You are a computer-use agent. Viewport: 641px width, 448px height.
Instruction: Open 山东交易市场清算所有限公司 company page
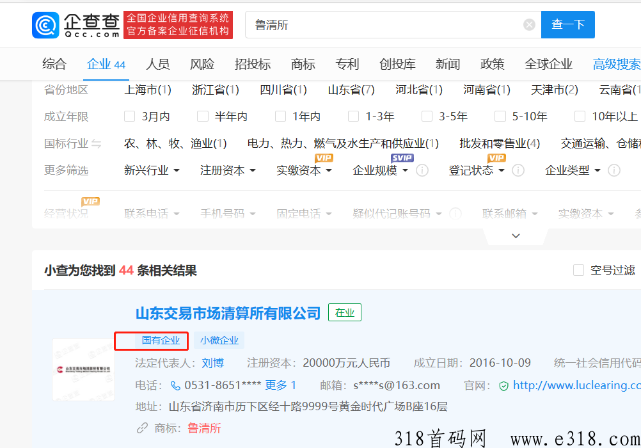click(x=228, y=313)
